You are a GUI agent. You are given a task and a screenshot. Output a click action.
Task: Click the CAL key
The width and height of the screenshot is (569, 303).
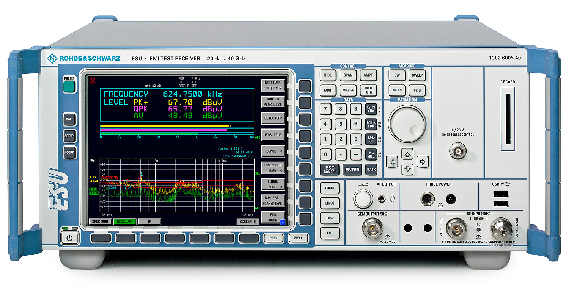tap(69, 119)
